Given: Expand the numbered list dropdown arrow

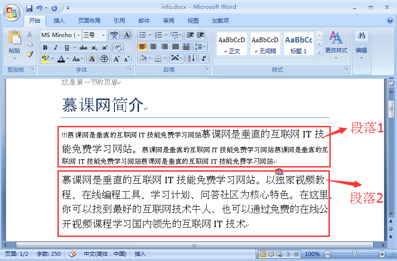Looking at the screenshot, I should pos(166,35).
